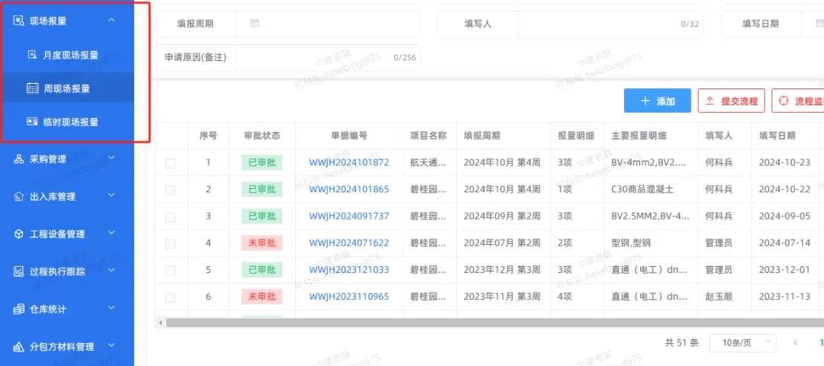The image size is (824, 366).
Task: Tick checkbox for row WWJH2023110965
Action: pyautogui.click(x=170, y=297)
